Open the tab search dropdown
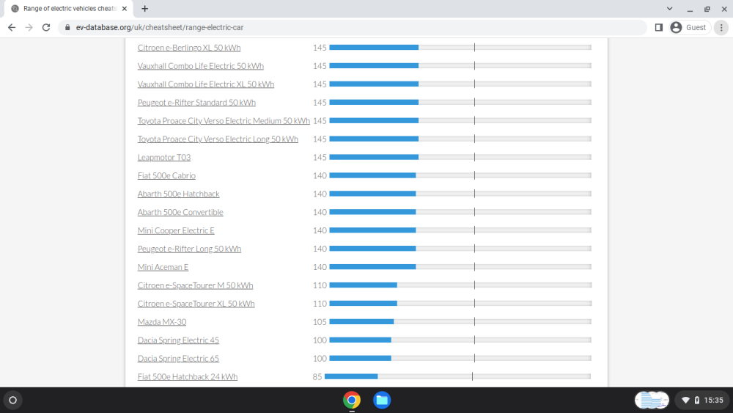This screenshot has height=413, width=733. (669, 8)
